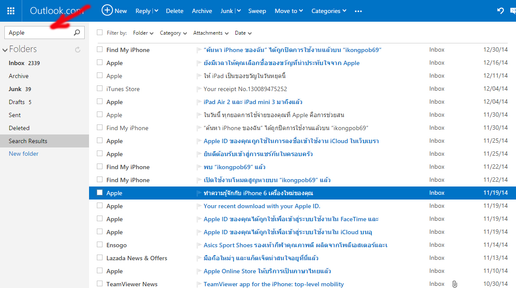Tick the select-all checkbox beside Filter by

100,32
